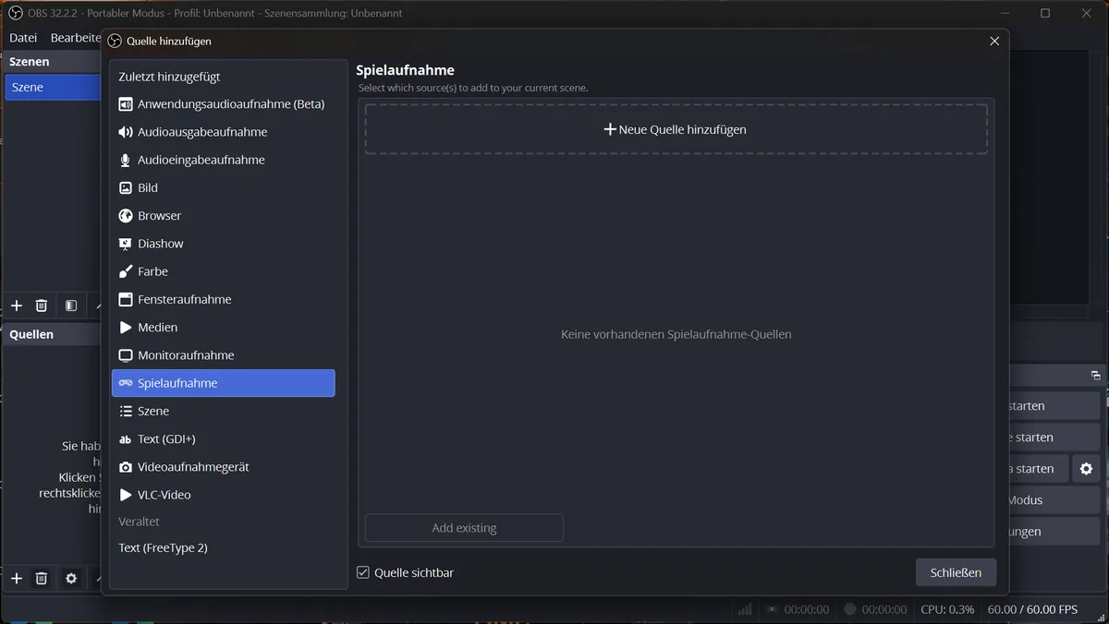Open scene filters icon in Szenen toolbar
This screenshot has height=624, width=1109.
(x=71, y=306)
